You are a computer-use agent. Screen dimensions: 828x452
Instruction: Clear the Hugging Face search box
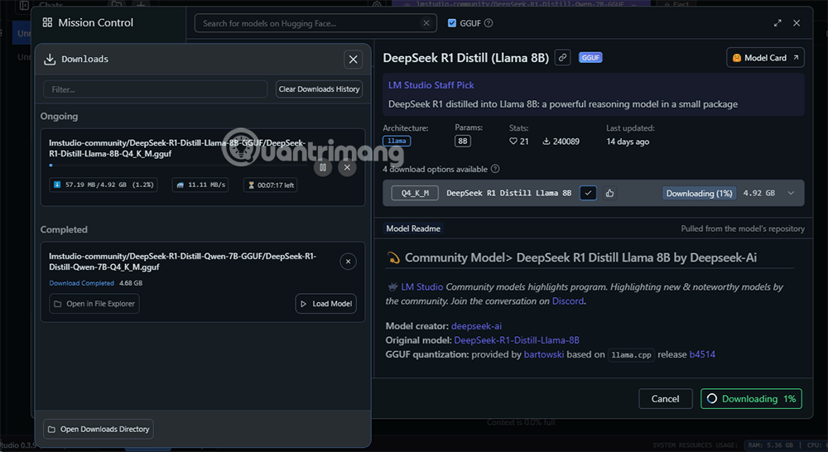[426, 23]
